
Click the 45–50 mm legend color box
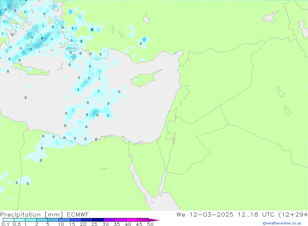pyautogui.click(x=143, y=220)
